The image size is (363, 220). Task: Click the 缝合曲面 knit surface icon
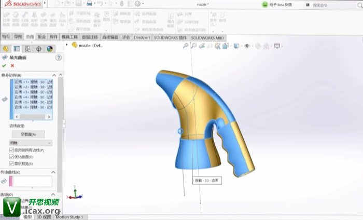pyautogui.click(x=171, y=20)
